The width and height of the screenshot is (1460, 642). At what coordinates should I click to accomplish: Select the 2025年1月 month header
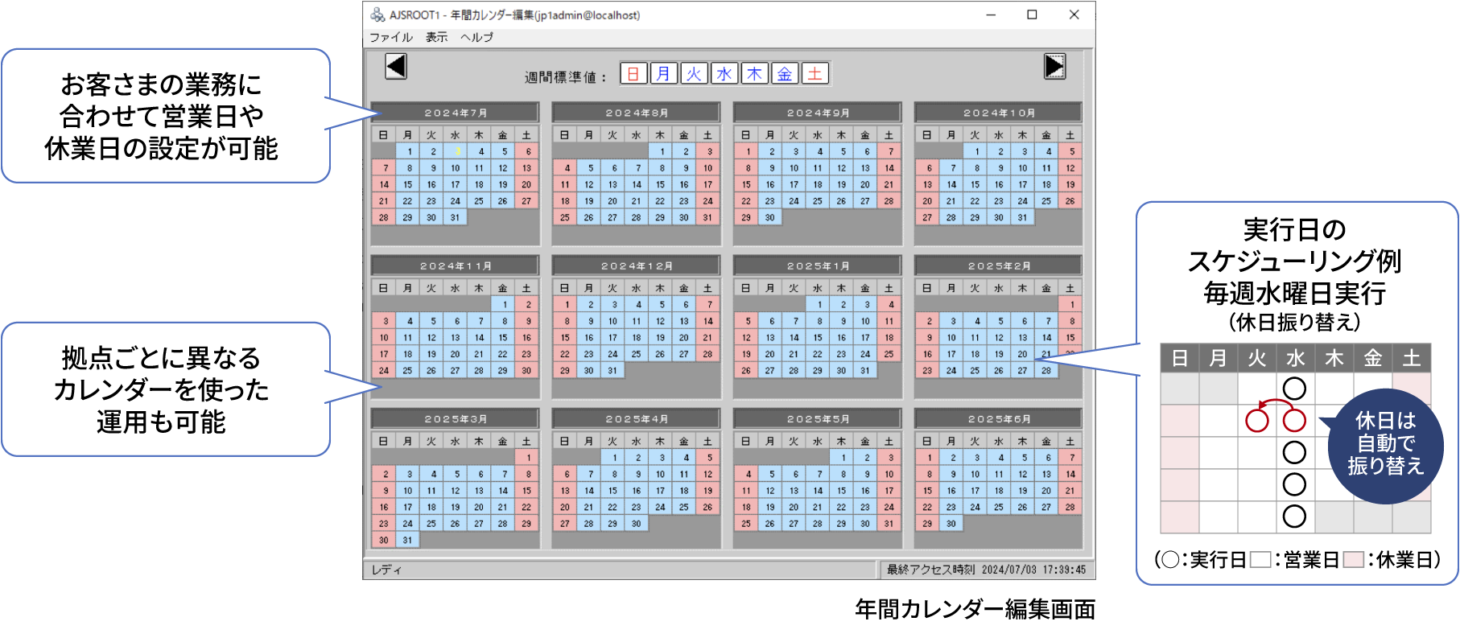818,265
